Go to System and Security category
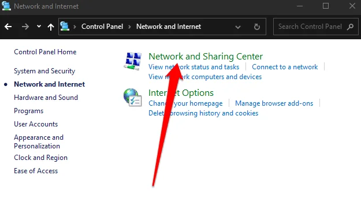This screenshot has height=220, width=361. 44,71
